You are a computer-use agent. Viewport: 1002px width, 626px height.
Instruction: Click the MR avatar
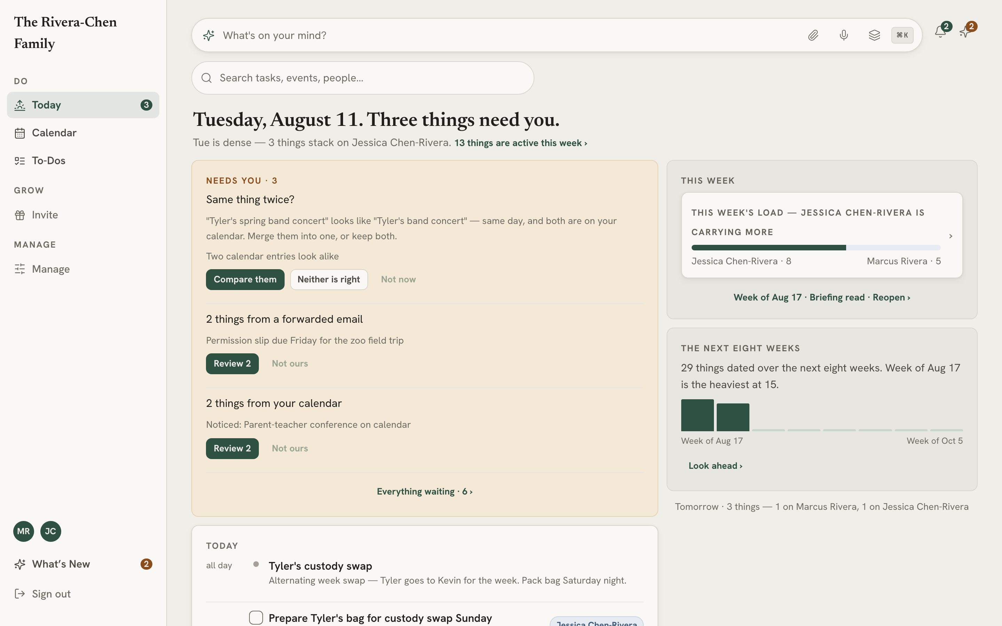coord(24,531)
